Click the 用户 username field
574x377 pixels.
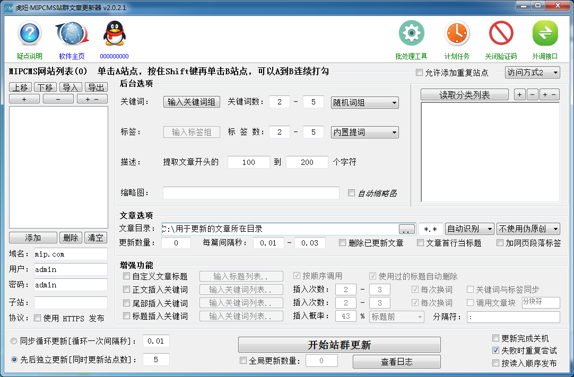coord(71,269)
